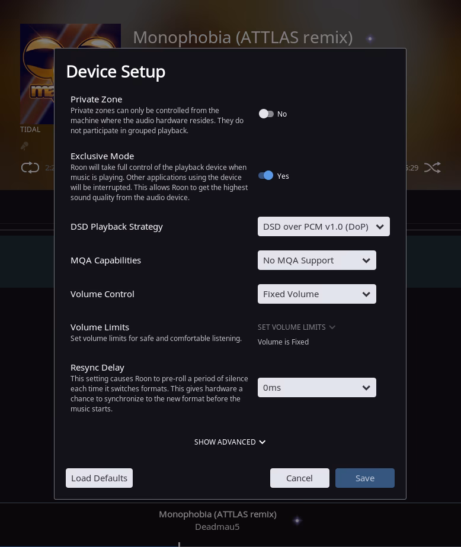Click the signal path star in footer
This screenshot has height=547, width=461.
(297, 520)
